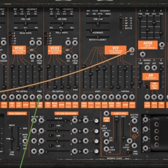Click the jack above the TRIG label
The width and height of the screenshot is (168, 168).
coord(161,97)
